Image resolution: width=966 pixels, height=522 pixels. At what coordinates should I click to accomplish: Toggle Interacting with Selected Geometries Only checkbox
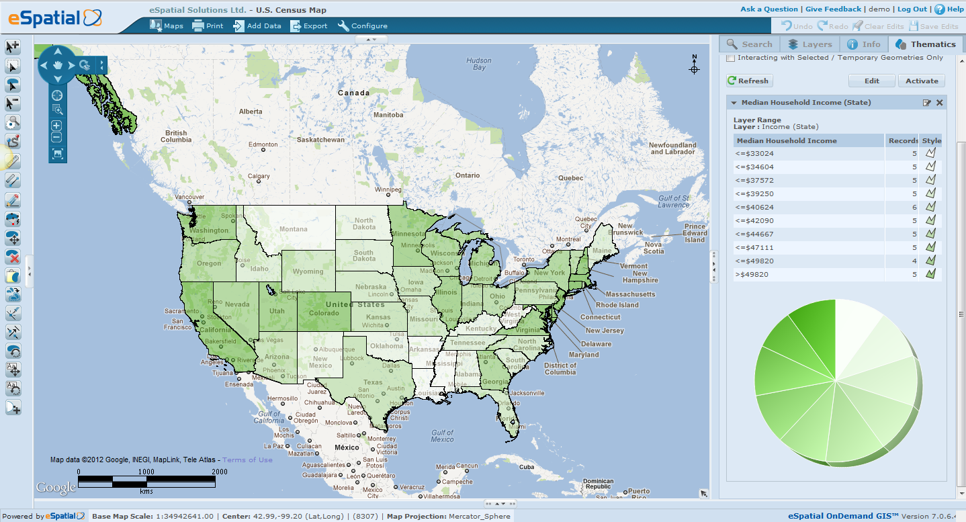click(731, 58)
